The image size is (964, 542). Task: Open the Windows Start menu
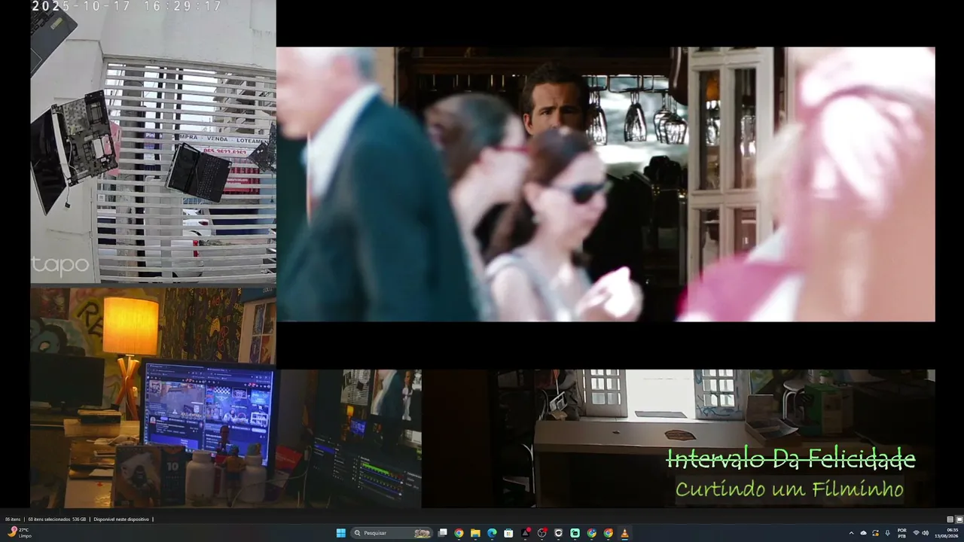340,533
